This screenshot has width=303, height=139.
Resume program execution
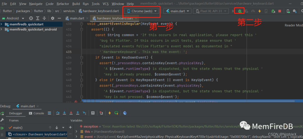(2, 128)
